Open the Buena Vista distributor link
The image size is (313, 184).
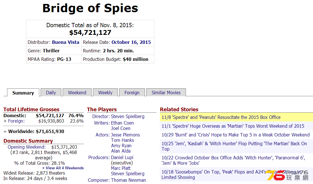66,42
